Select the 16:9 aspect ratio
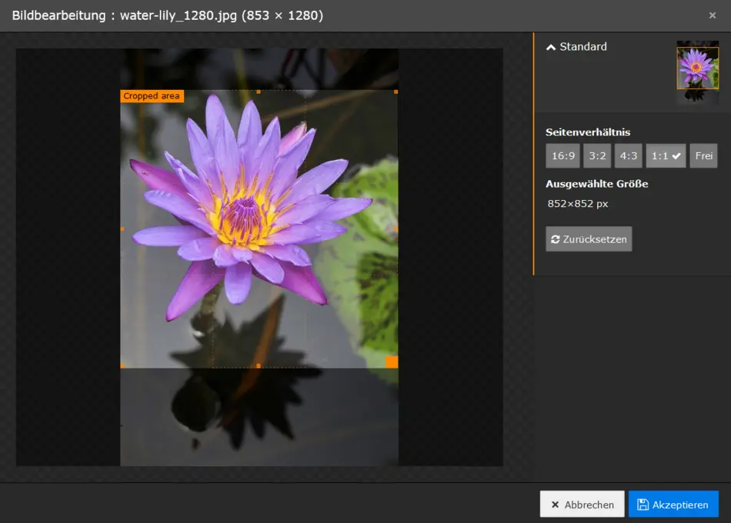This screenshot has width=731, height=523. click(562, 155)
